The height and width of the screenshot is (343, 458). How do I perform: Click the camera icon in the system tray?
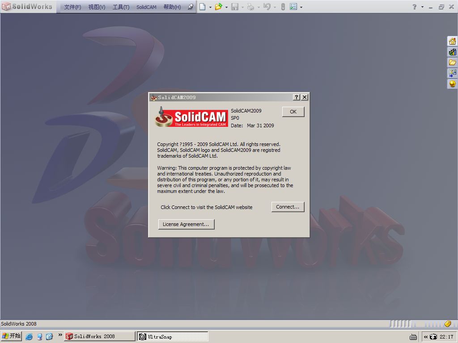point(433,337)
